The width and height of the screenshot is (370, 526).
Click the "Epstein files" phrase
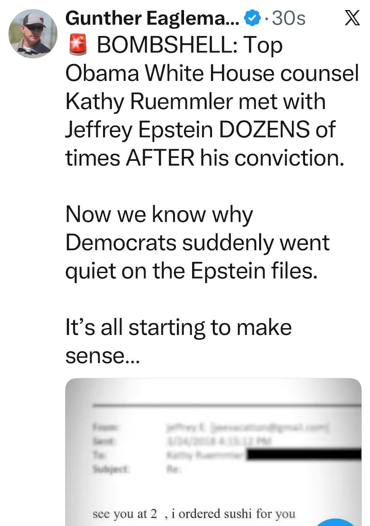click(254, 270)
